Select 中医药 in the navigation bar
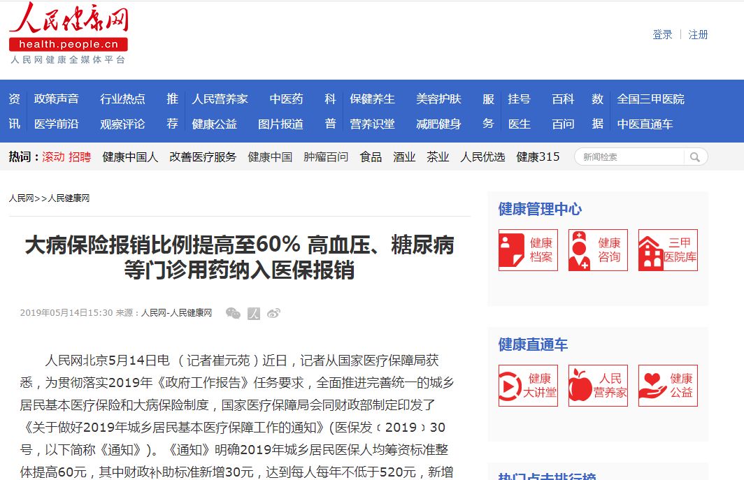744x480 pixels. coord(287,99)
